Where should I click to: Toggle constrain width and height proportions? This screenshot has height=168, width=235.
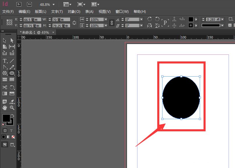[x=74, y=23]
